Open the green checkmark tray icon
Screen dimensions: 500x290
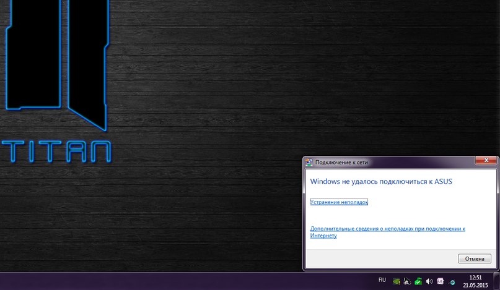(418, 281)
